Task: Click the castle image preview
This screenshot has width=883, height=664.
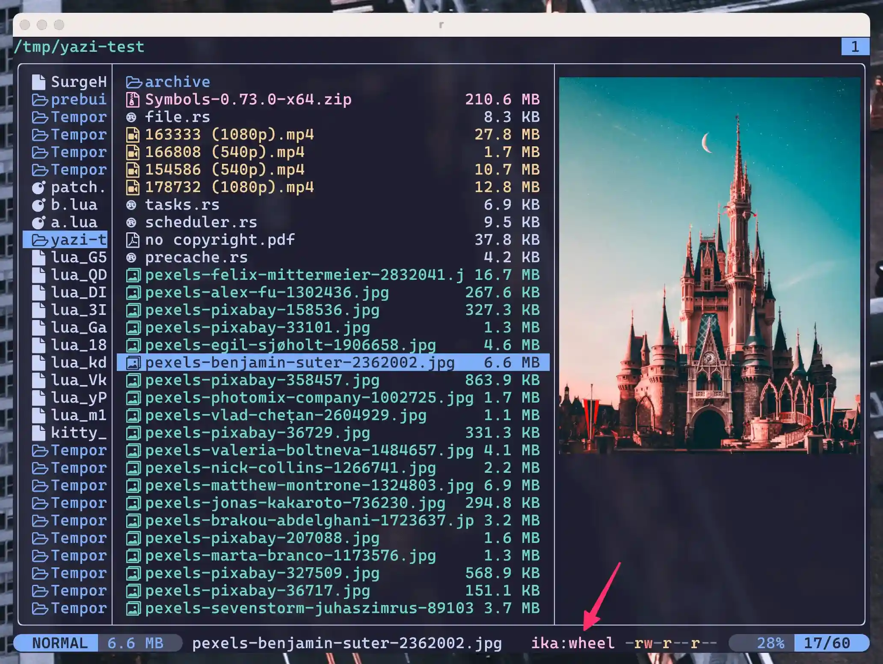Action: click(x=709, y=265)
